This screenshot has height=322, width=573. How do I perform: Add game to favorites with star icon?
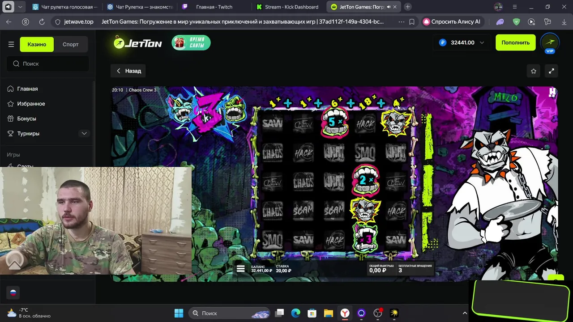tap(534, 71)
